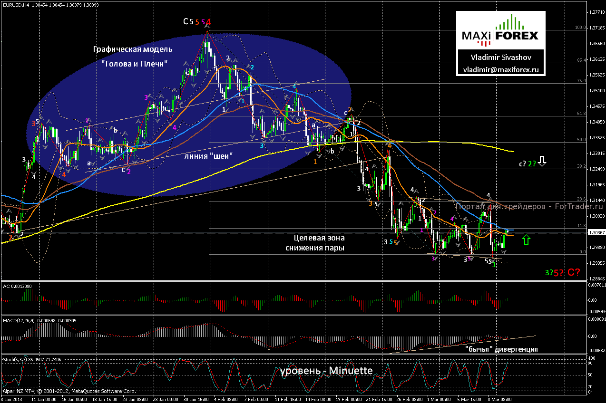The height and width of the screenshot is (403, 606).
Task: Select the 100.0 Fibonacci level label
Action: pos(580,28)
